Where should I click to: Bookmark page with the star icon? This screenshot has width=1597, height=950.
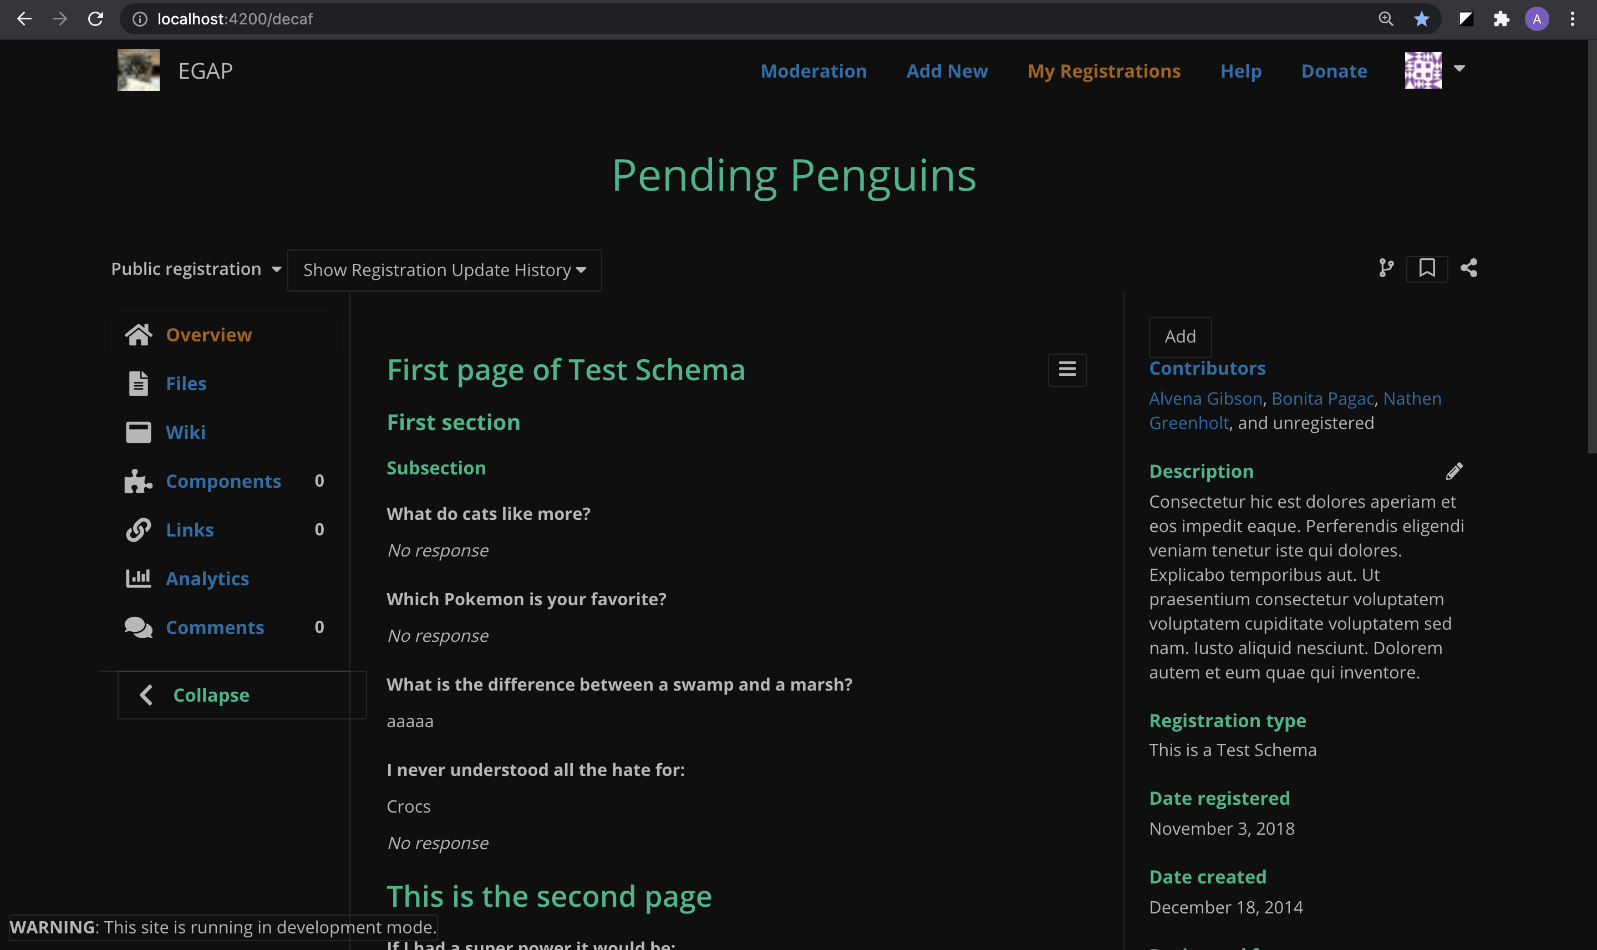tap(1421, 18)
